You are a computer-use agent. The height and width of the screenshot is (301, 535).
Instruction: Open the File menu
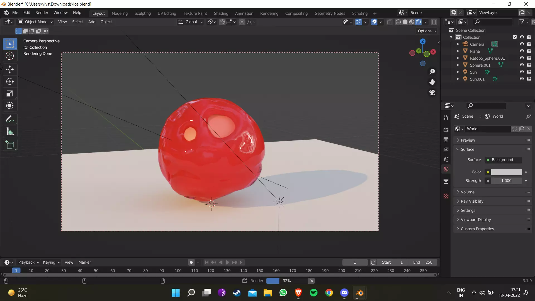tap(15, 13)
